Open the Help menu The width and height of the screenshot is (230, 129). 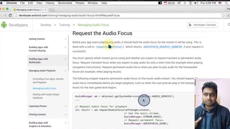[104, 3]
